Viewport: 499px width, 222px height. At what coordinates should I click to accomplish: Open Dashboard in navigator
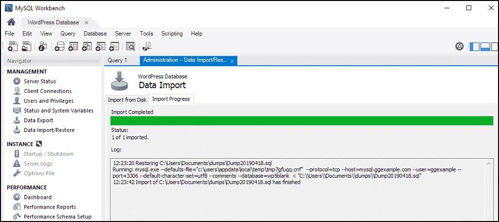tap(38, 197)
